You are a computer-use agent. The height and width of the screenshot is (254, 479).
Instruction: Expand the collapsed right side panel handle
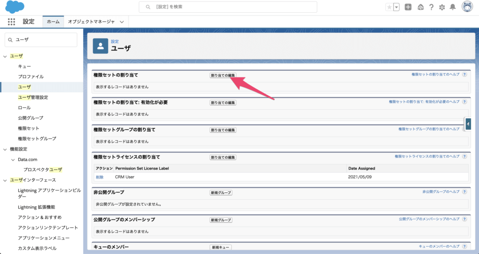468,124
